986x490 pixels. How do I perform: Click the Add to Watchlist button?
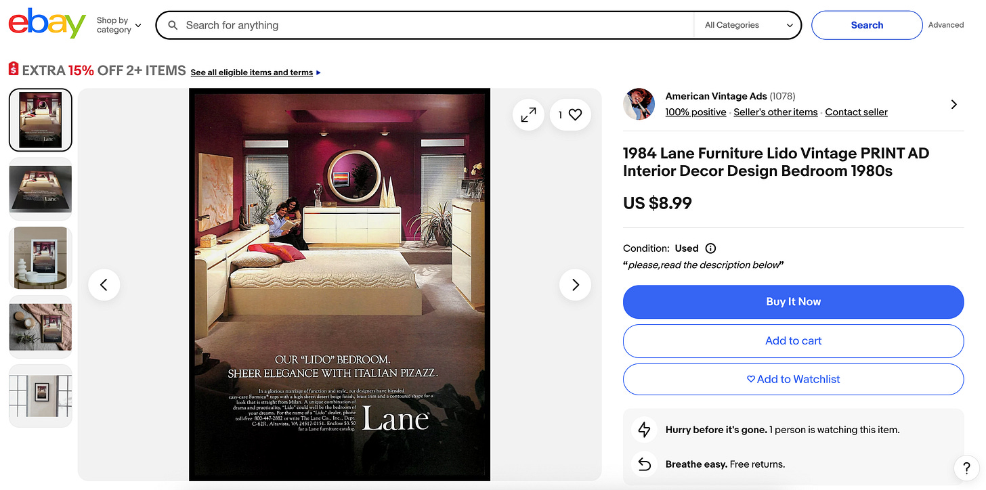click(x=793, y=379)
